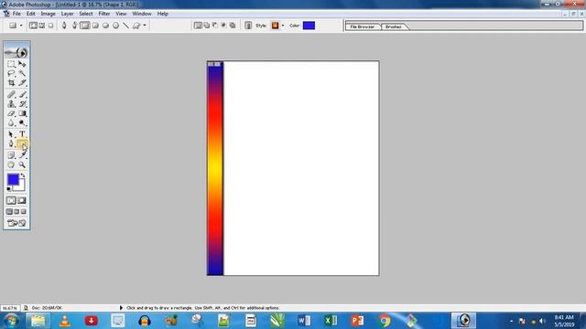Viewport: 586px width, 329px height.
Task: Select the Eraser tool
Action: click(x=11, y=113)
